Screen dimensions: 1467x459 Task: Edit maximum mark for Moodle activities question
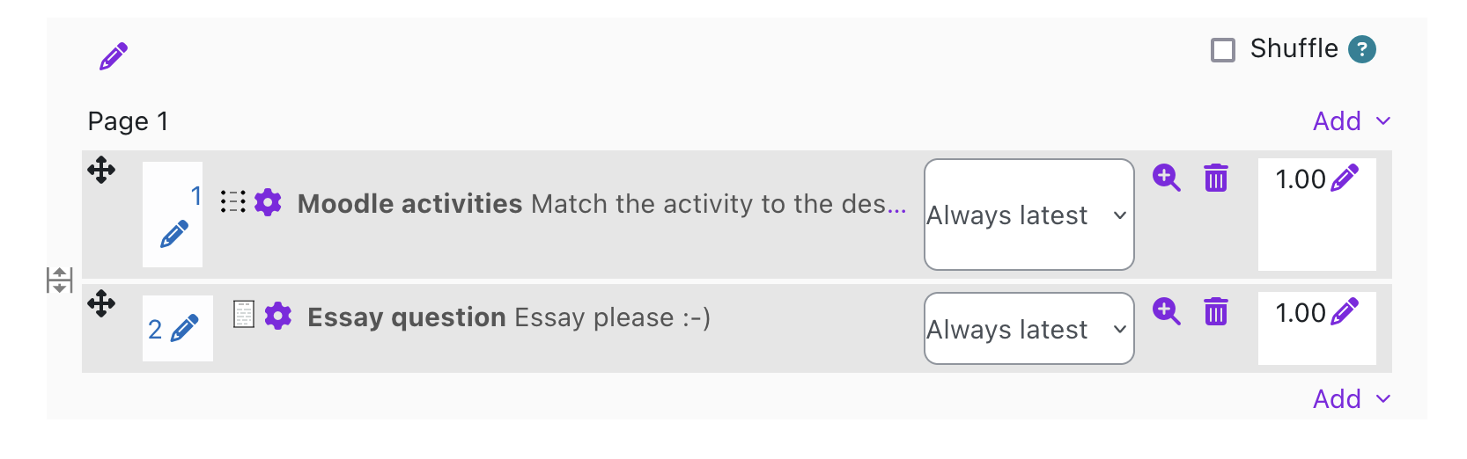click(x=1345, y=178)
